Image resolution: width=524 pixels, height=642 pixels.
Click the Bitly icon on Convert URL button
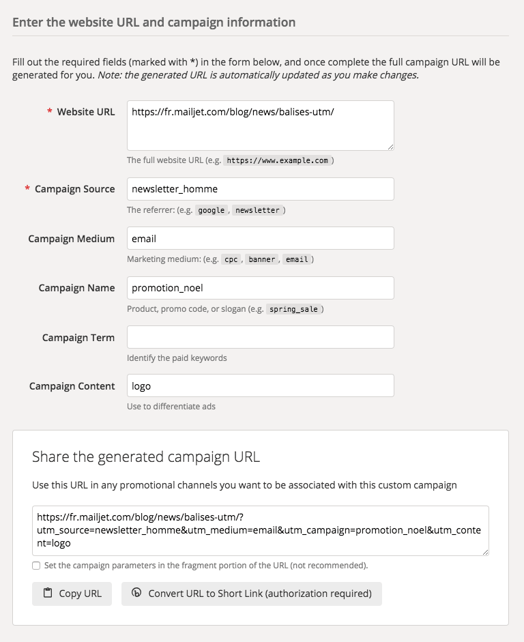tap(136, 592)
